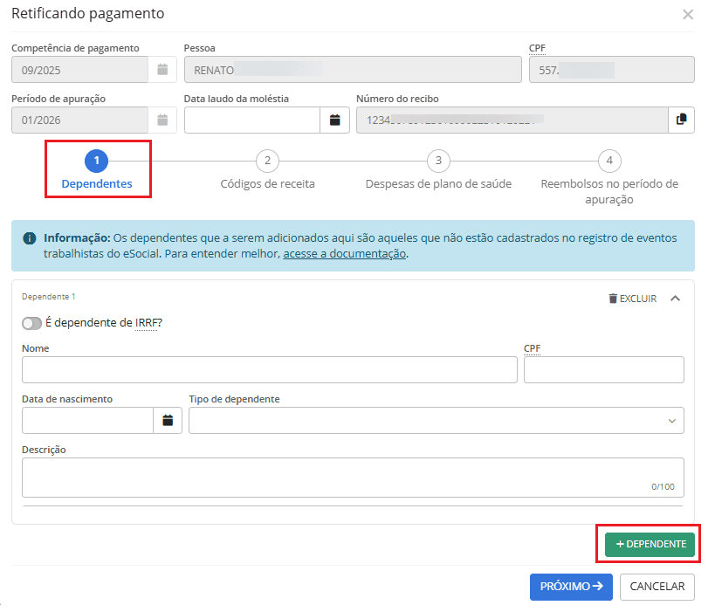Open the Tipo de dependente dropdown

(436, 421)
